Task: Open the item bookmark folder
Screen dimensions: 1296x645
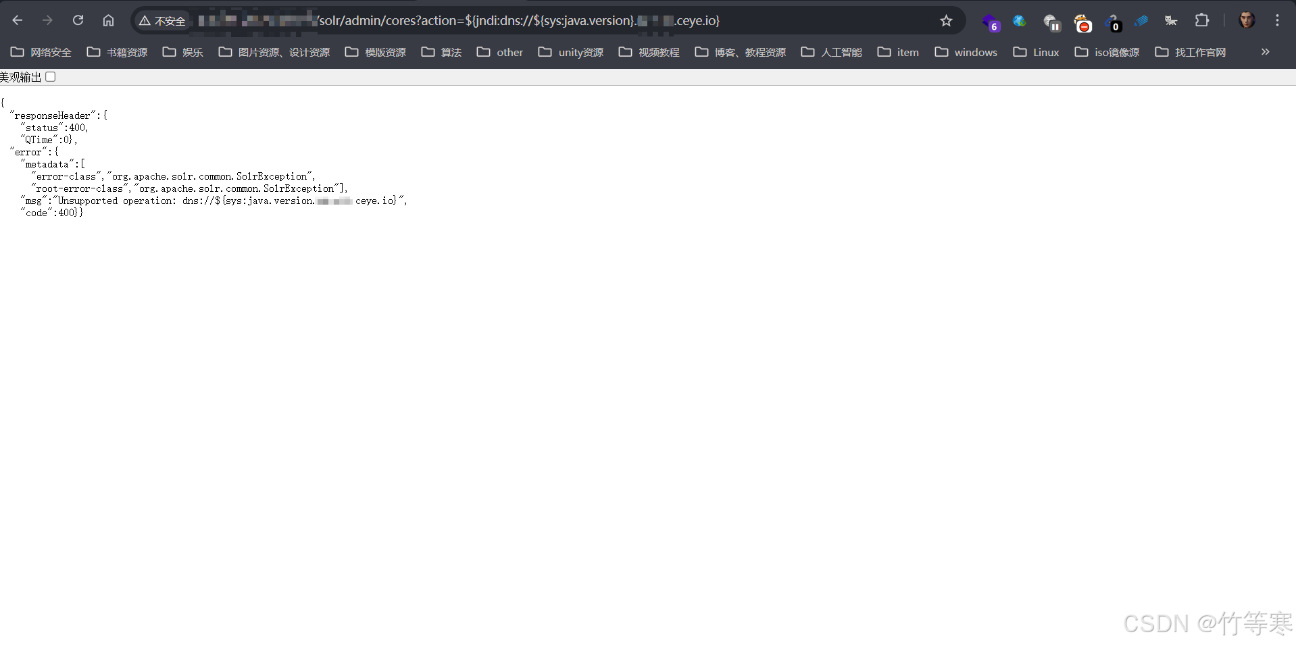Action: [x=898, y=52]
